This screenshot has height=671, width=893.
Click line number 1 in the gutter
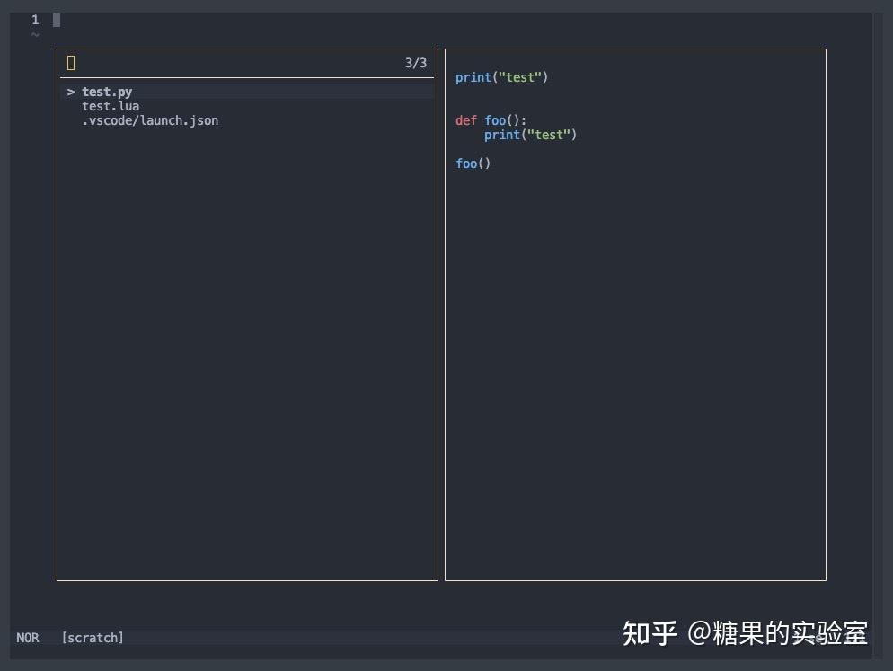click(34, 19)
